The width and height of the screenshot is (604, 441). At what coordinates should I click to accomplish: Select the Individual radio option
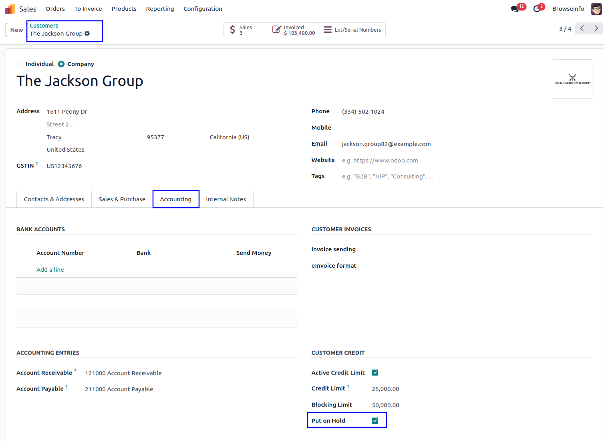point(20,64)
